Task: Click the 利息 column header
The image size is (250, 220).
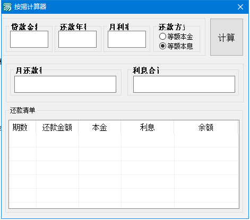Action: [148, 127]
